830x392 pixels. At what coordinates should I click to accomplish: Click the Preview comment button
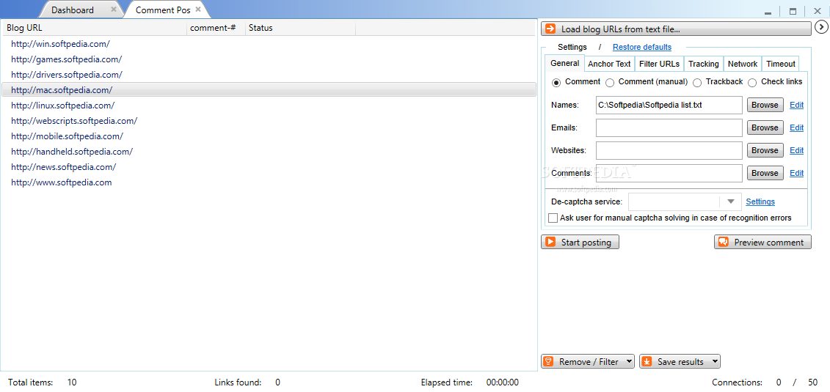pos(762,242)
